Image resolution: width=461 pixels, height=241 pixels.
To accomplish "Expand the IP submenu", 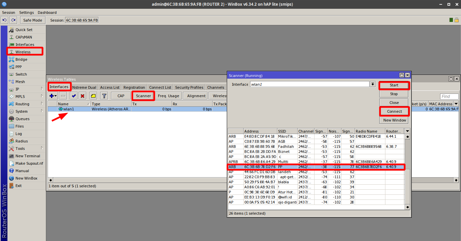I will pos(26,89).
